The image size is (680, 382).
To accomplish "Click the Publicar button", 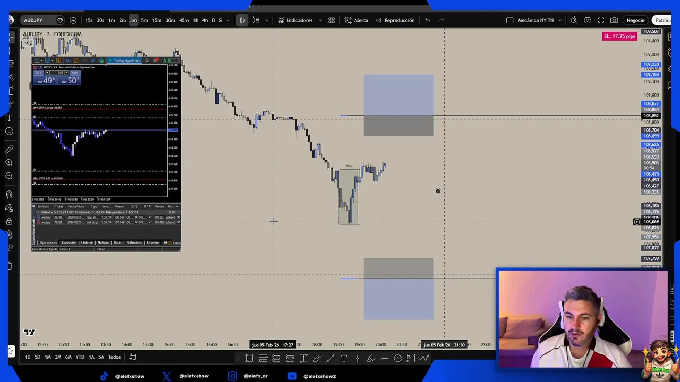I will 662,20.
